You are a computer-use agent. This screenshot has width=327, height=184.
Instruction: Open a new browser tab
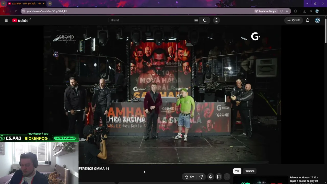[50, 4]
